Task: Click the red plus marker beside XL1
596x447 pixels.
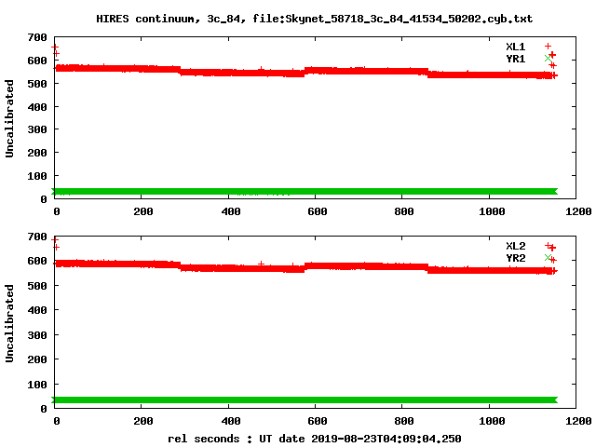Action: point(548,46)
